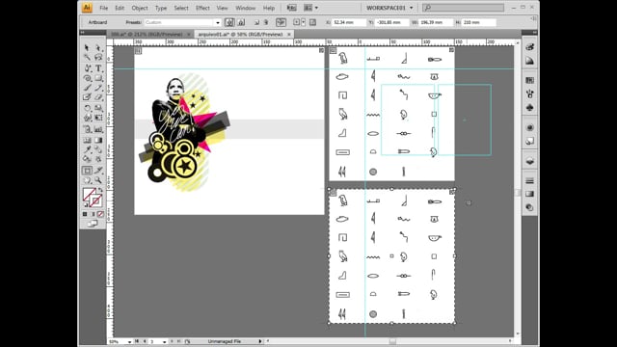The image size is (617, 347).
Task: Open the artboard display options dropdown arrow
Action: [303, 22]
